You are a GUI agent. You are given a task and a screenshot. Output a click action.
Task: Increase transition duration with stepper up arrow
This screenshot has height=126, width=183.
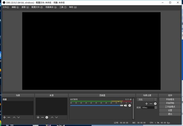pos(156,107)
